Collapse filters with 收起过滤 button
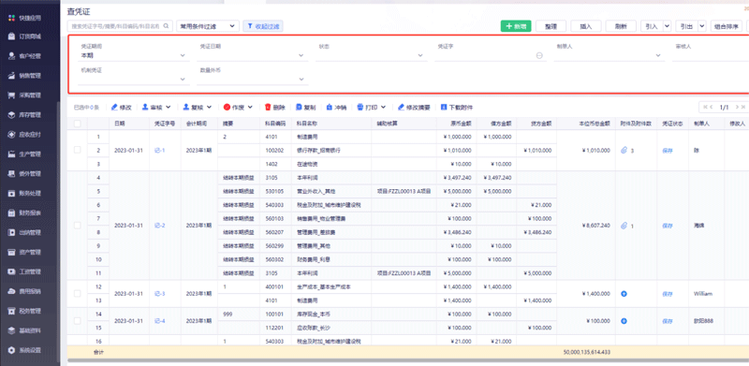 click(x=263, y=26)
